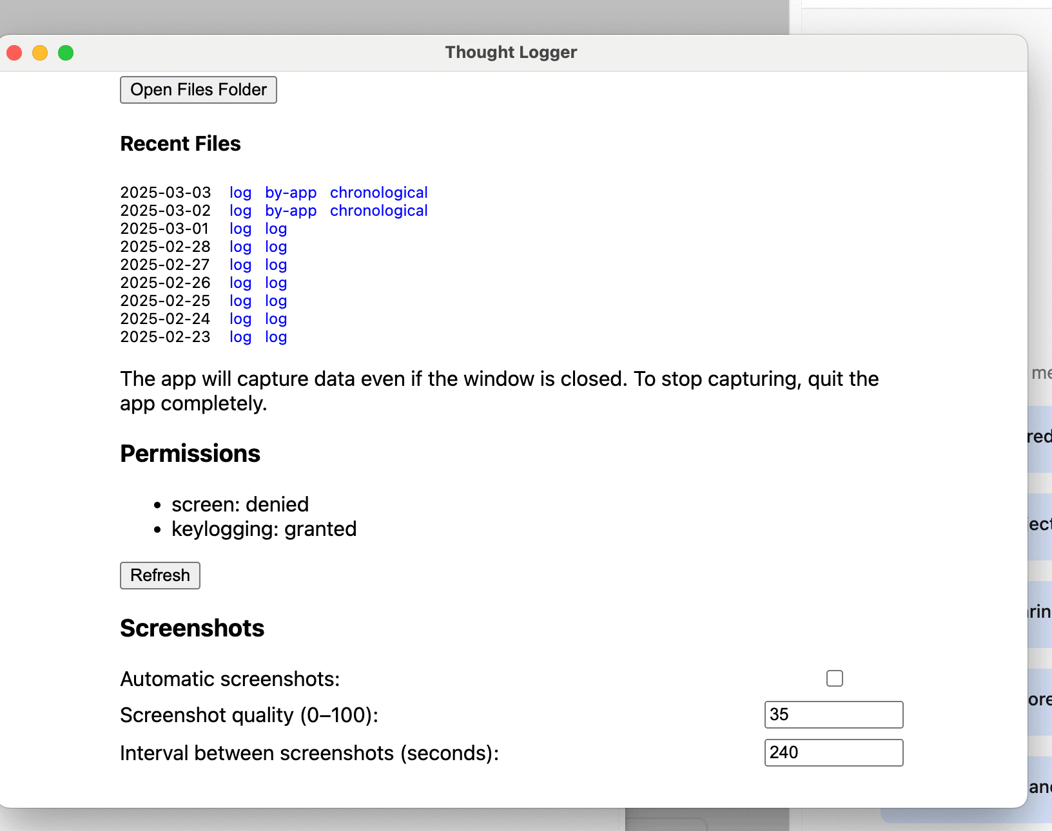This screenshot has width=1052, height=831.
Task: Open first log link for 2025-02-27
Action: [240, 265]
